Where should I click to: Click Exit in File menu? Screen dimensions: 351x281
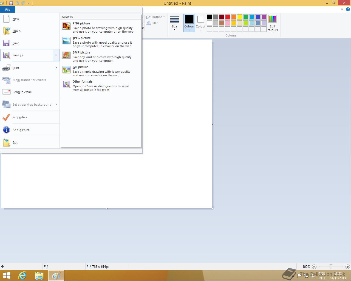[x=30, y=142]
